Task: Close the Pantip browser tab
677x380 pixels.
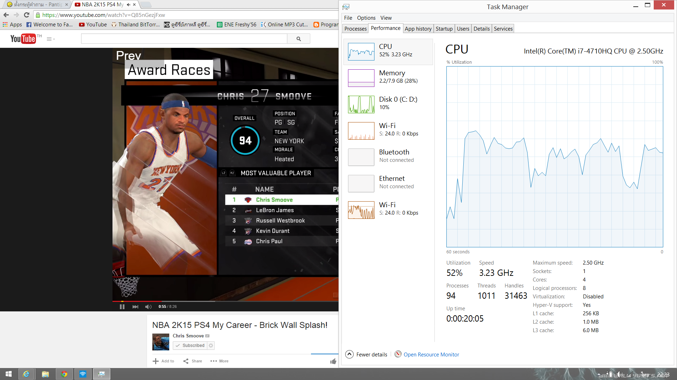Action: (66, 5)
